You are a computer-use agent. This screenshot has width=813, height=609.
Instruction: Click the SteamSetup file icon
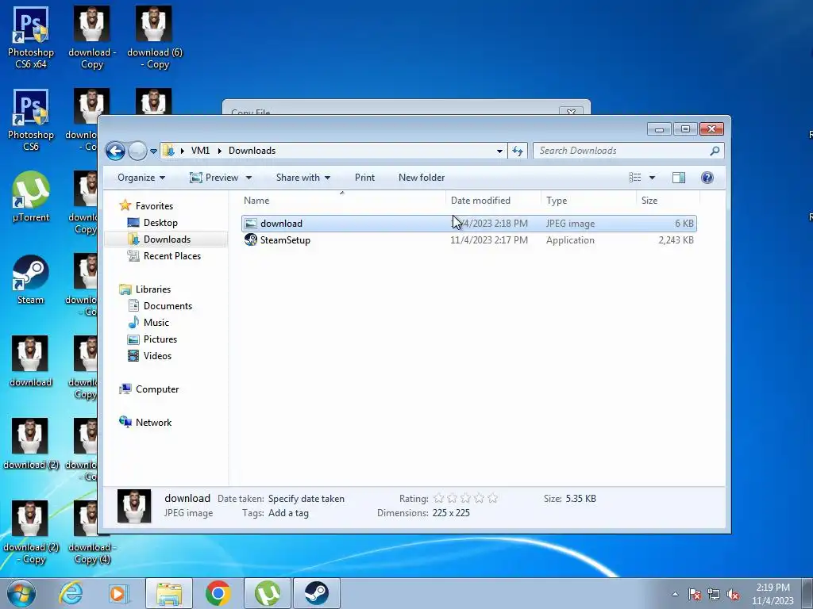pos(251,239)
